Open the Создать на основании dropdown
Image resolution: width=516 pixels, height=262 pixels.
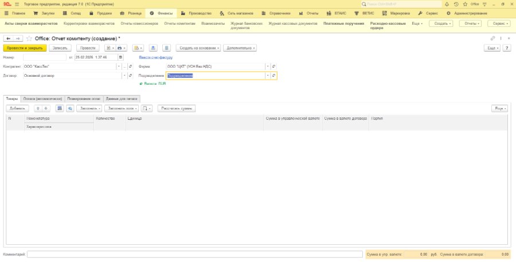198,48
